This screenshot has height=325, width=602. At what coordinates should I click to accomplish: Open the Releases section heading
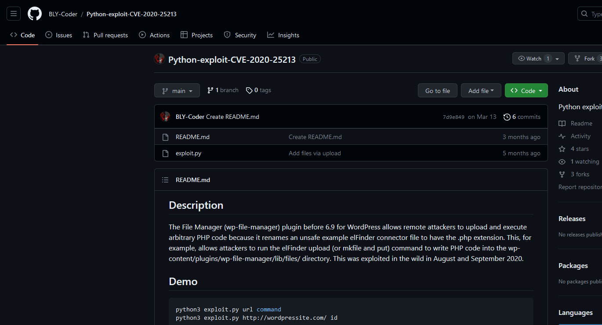572,219
